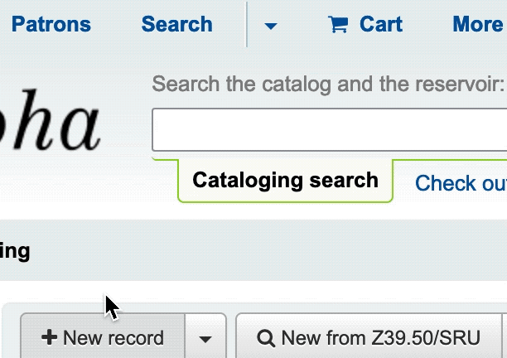
Task: Open the Patrons menu item
Action: coord(51,24)
